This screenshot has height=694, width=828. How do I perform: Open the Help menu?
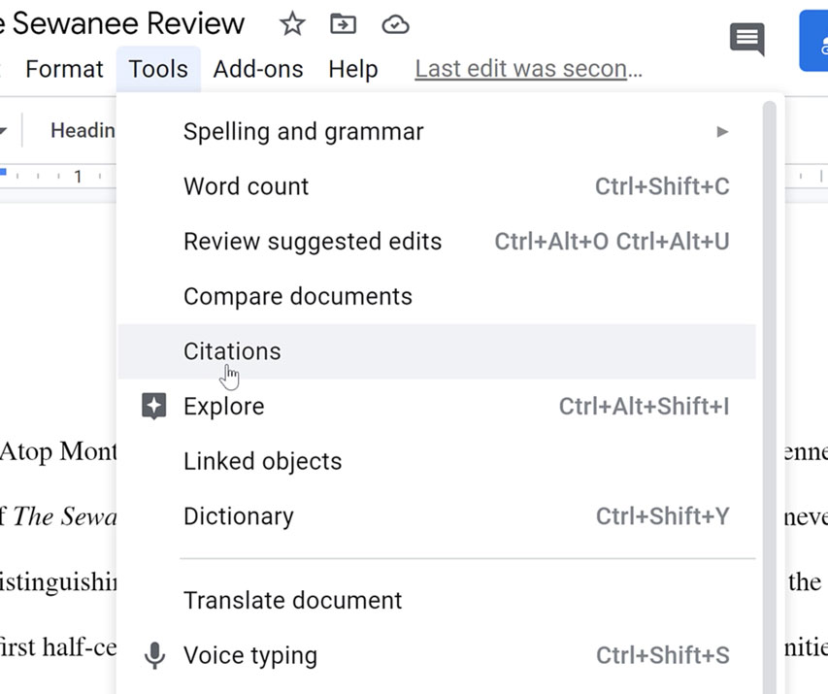[352, 68]
